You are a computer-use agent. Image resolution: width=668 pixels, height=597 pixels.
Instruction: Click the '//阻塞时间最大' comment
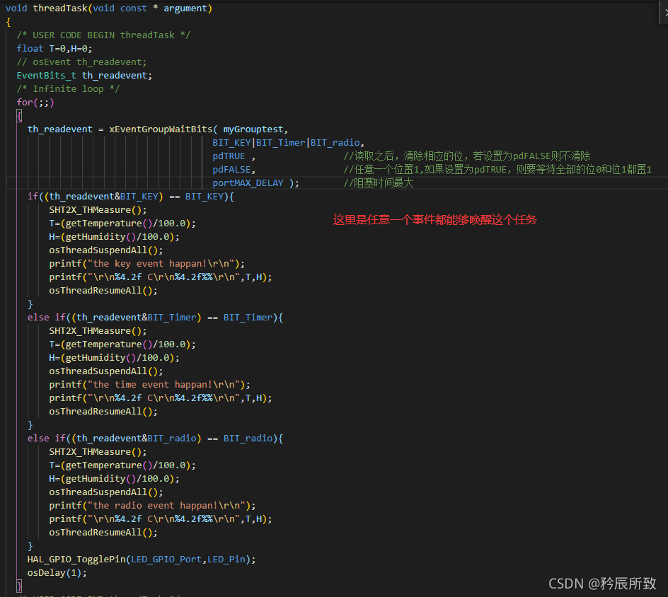click(x=379, y=183)
